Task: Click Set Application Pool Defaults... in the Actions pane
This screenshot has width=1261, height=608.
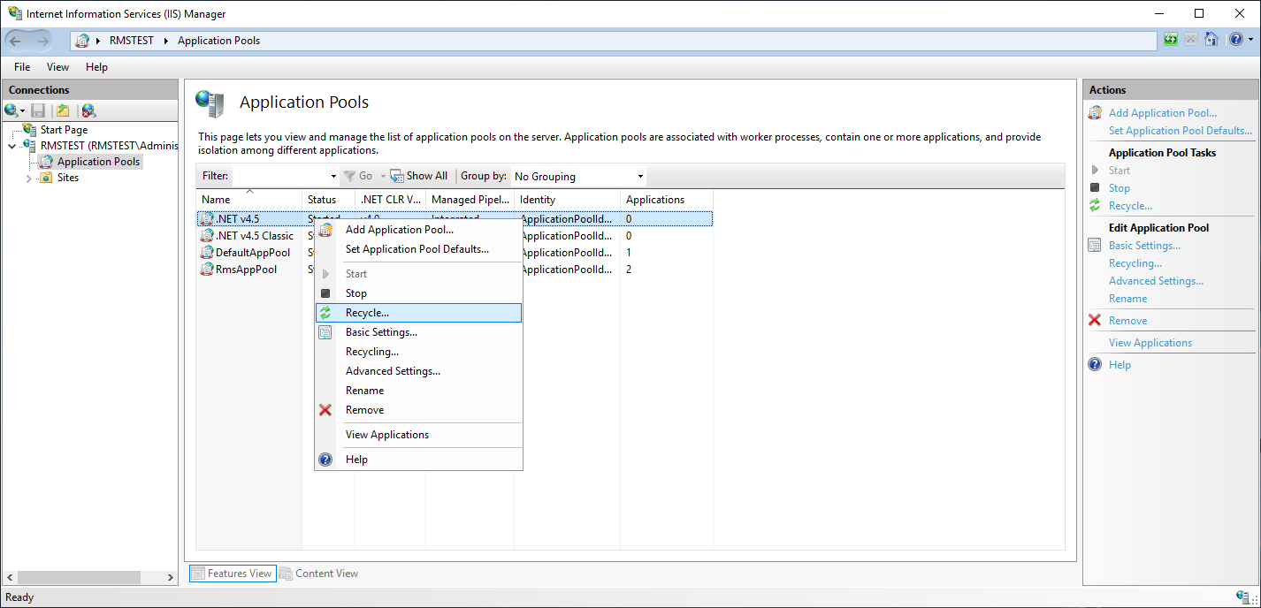Action: (1181, 131)
